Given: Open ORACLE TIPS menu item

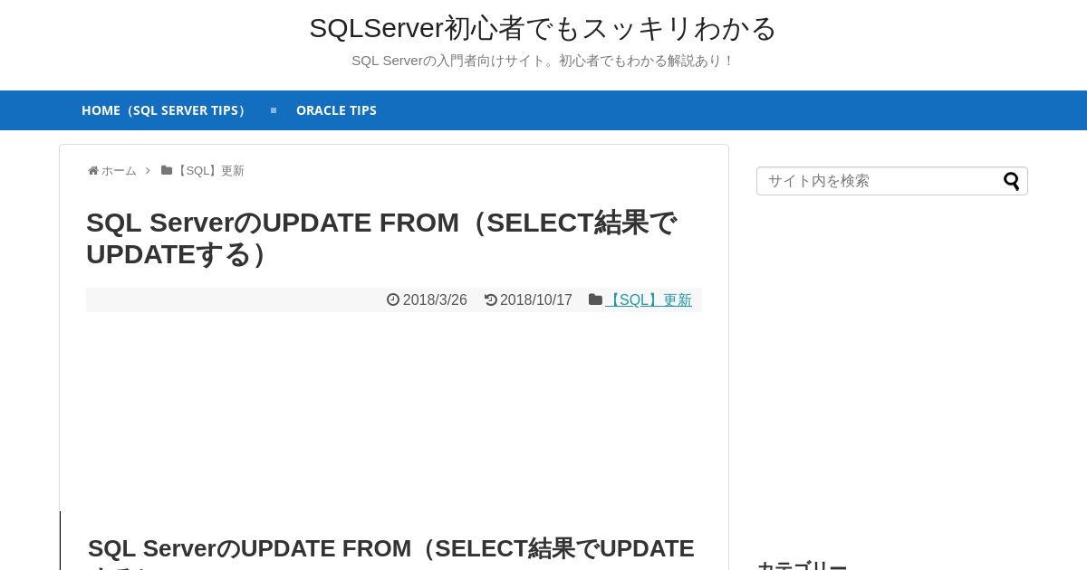Looking at the screenshot, I should click(336, 110).
